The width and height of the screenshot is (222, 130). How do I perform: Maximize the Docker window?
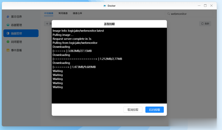pyautogui.click(x=205, y=6)
